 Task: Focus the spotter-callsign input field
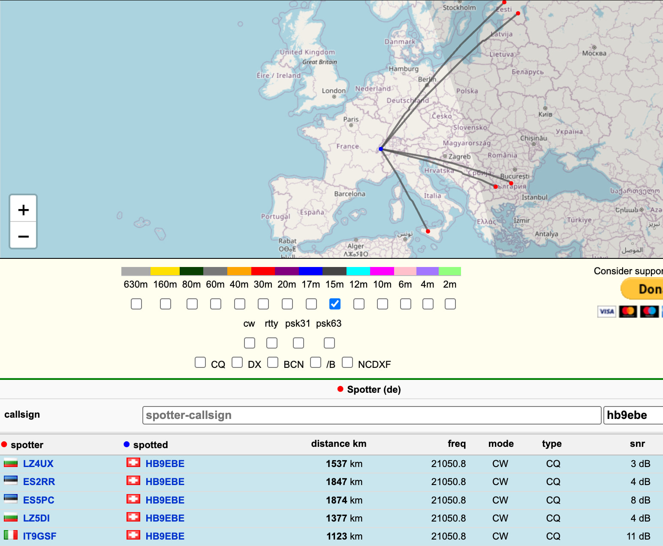click(371, 415)
